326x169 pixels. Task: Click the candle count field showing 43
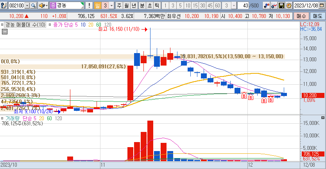point(243,5)
